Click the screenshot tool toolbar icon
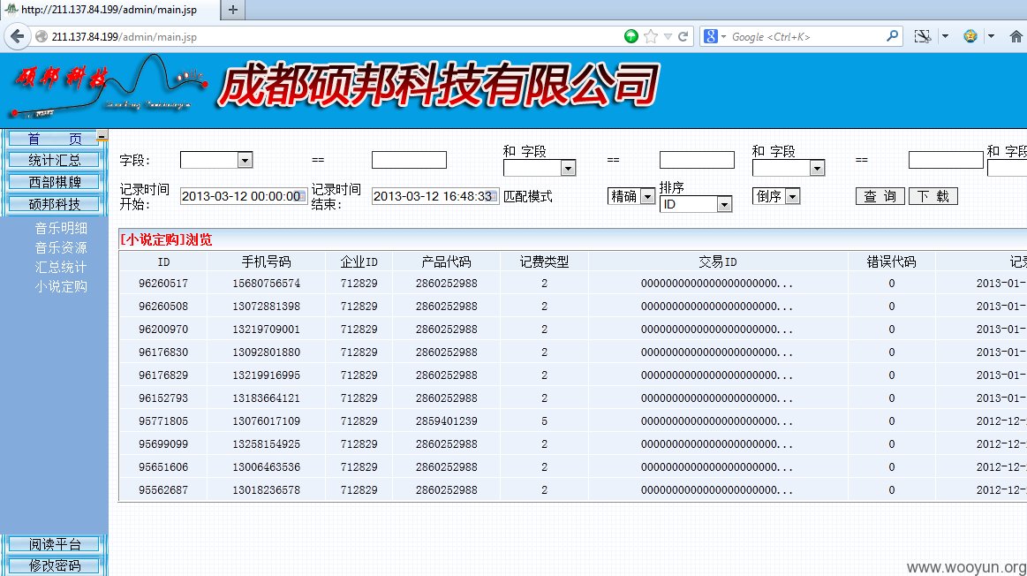The width and height of the screenshot is (1027, 576). click(x=922, y=37)
